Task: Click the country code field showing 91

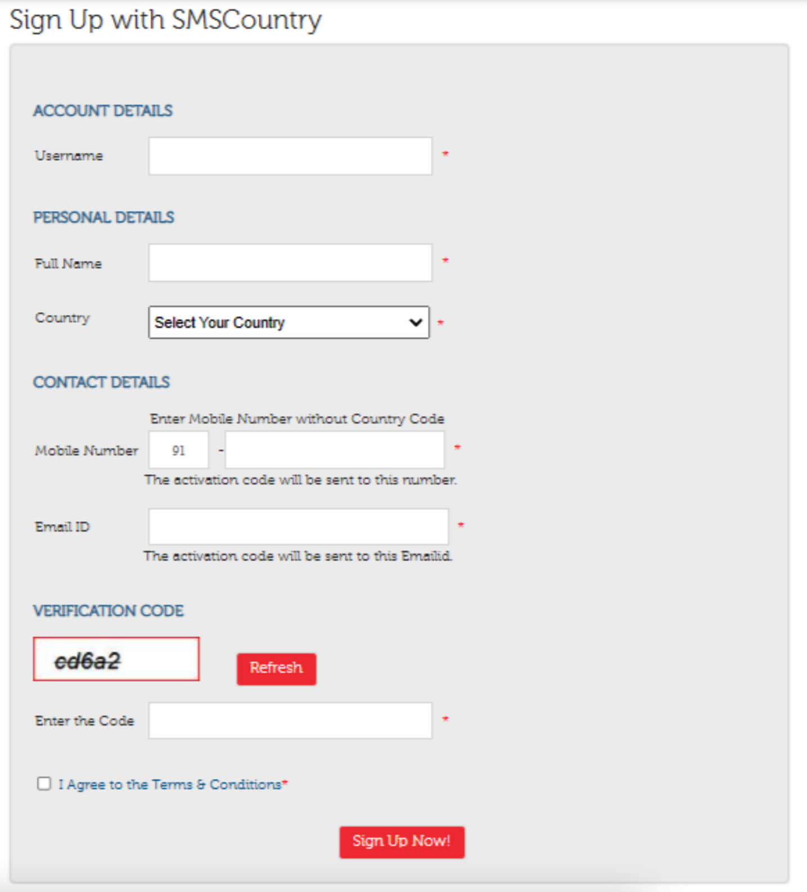Action: coord(178,450)
